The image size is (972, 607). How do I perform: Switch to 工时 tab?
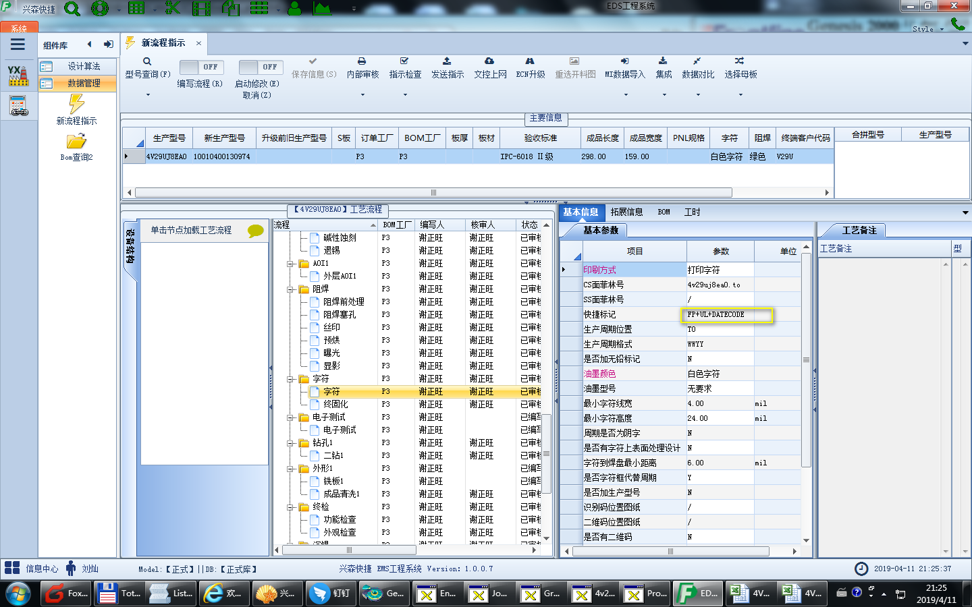(x=692, y=212)
